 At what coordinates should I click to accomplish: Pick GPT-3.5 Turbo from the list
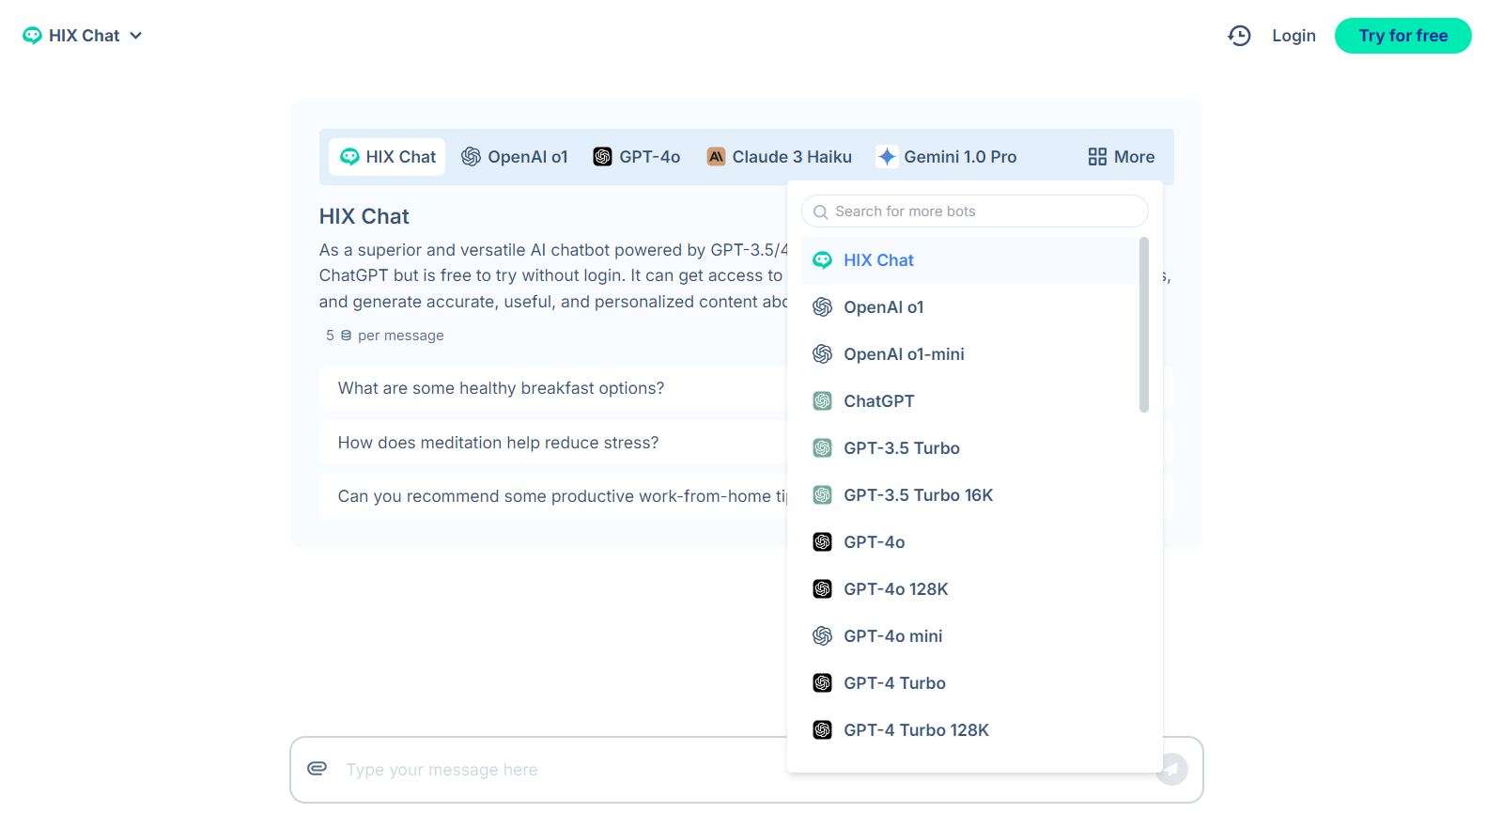pos(969,448)
